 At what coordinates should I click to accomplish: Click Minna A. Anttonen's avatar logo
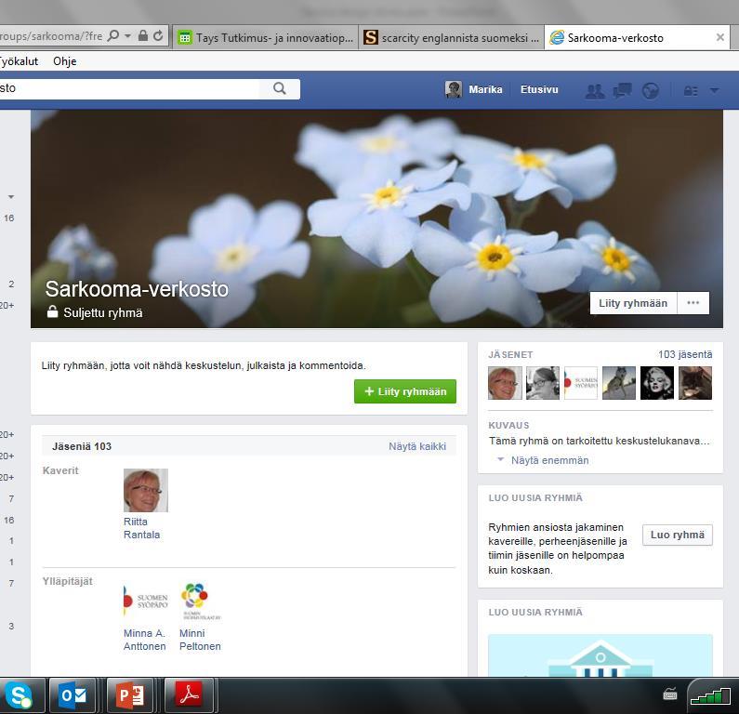point(146,602)
